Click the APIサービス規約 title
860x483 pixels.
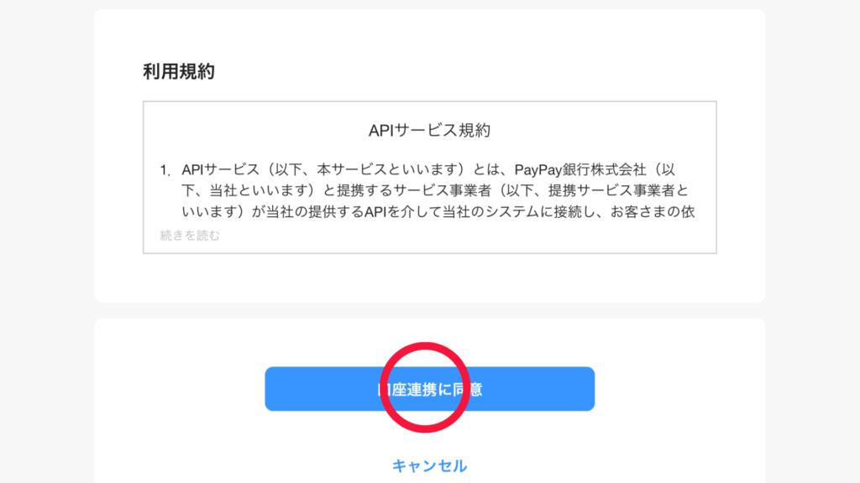coord(429,130)
